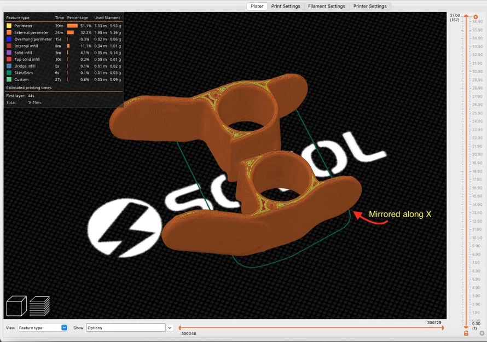
Task: Click the 'Overhang perimeter' legend label
Action: pyautogui.click(x=33, y=39)
